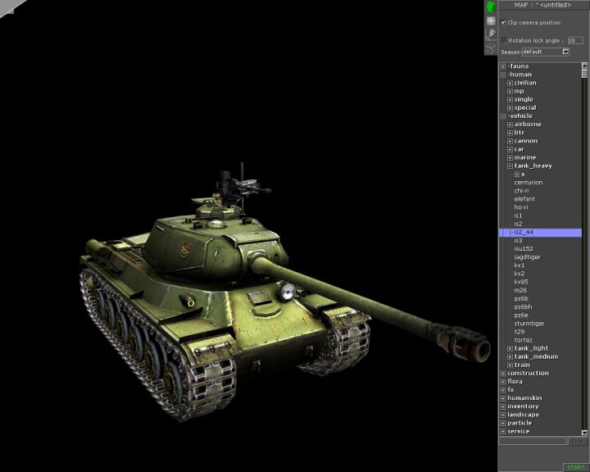Expand the fauna tree node
This screenshot has height=472, width=590.
coord(503,66)
